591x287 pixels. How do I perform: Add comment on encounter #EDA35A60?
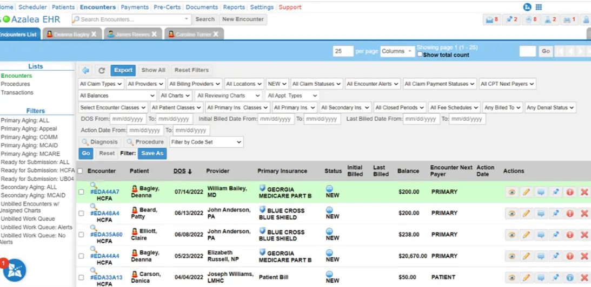click(x=541, y=235)
